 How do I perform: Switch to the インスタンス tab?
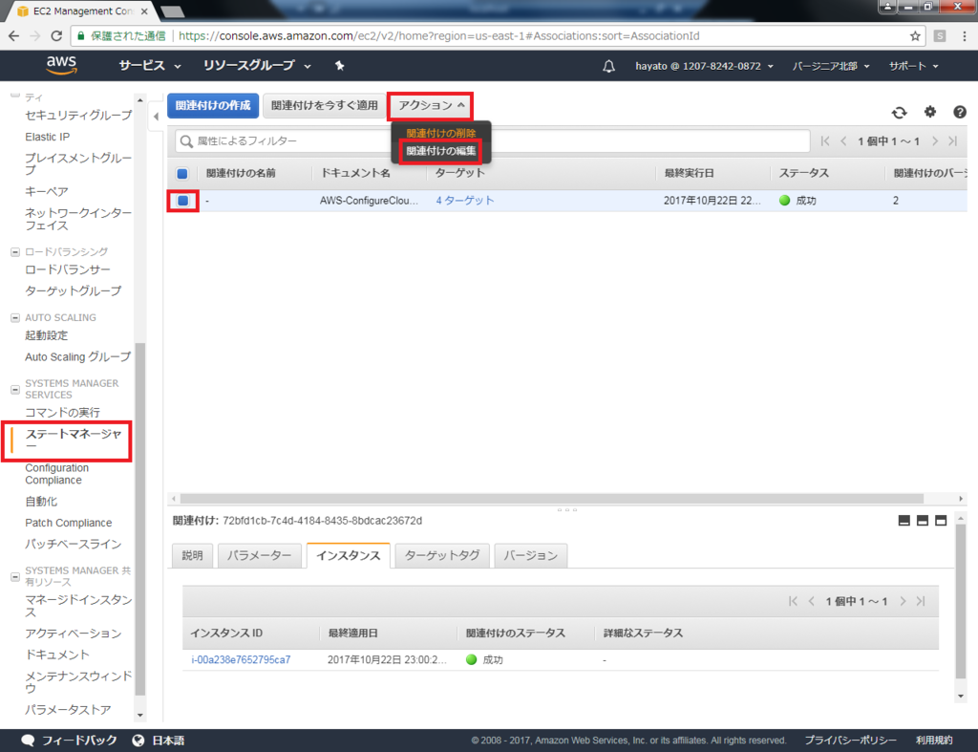[348, 555]
